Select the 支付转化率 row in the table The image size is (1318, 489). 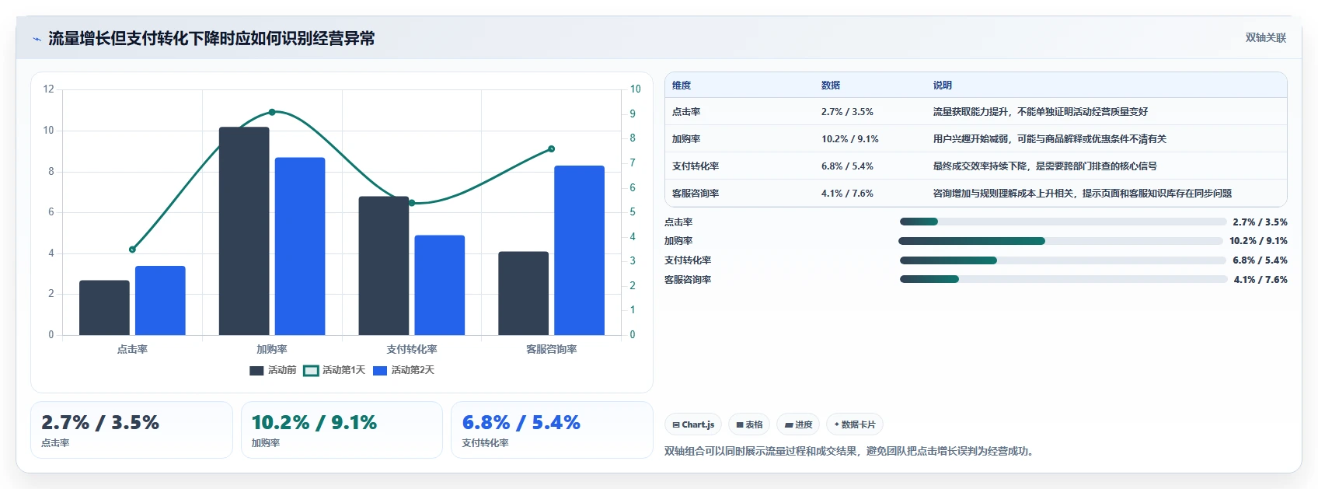pyautogui.click(x=976, y=166)
